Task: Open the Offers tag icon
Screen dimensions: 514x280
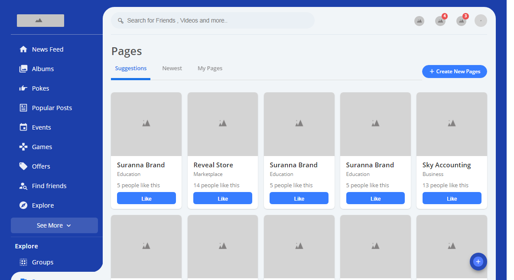Action: click(23, 166)
